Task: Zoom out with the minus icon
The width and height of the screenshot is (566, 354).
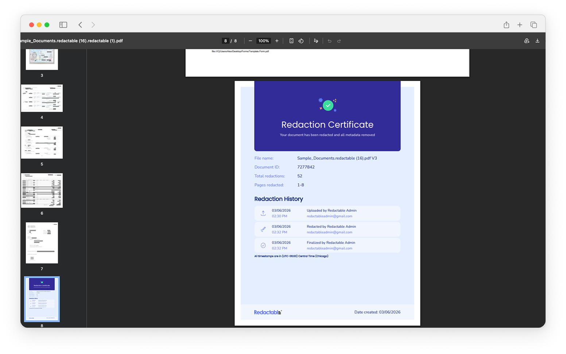Action: tap(250, 41)
